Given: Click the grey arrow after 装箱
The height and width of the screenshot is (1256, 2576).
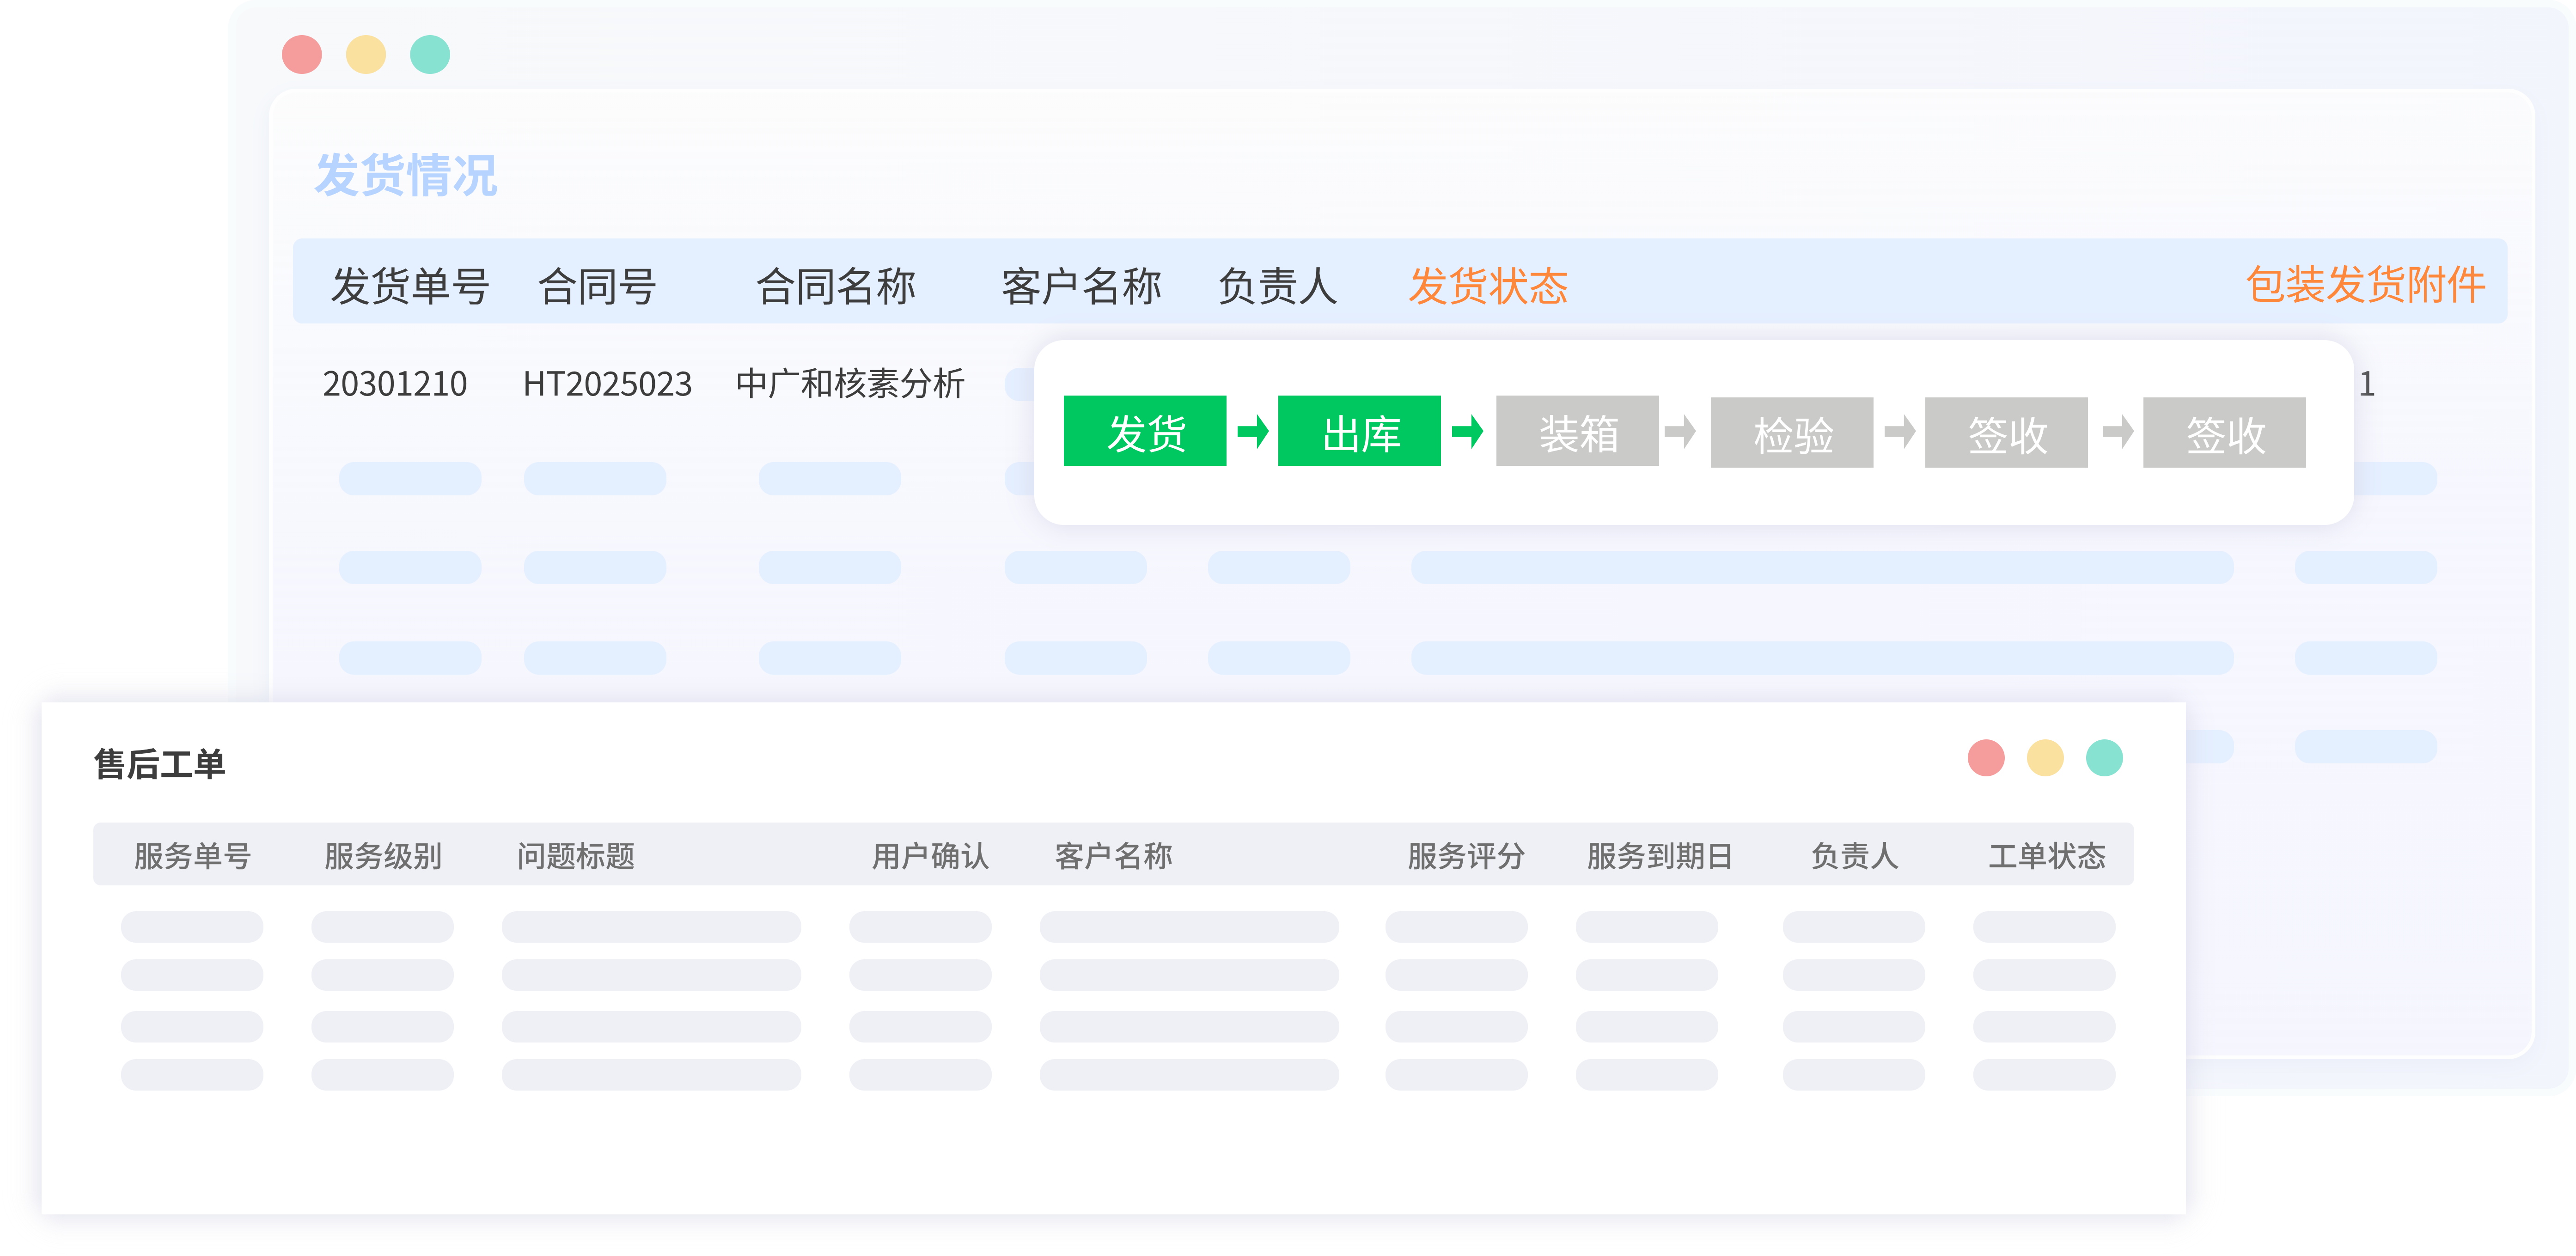Looking at the screenshot, I should coord(1680,432).
